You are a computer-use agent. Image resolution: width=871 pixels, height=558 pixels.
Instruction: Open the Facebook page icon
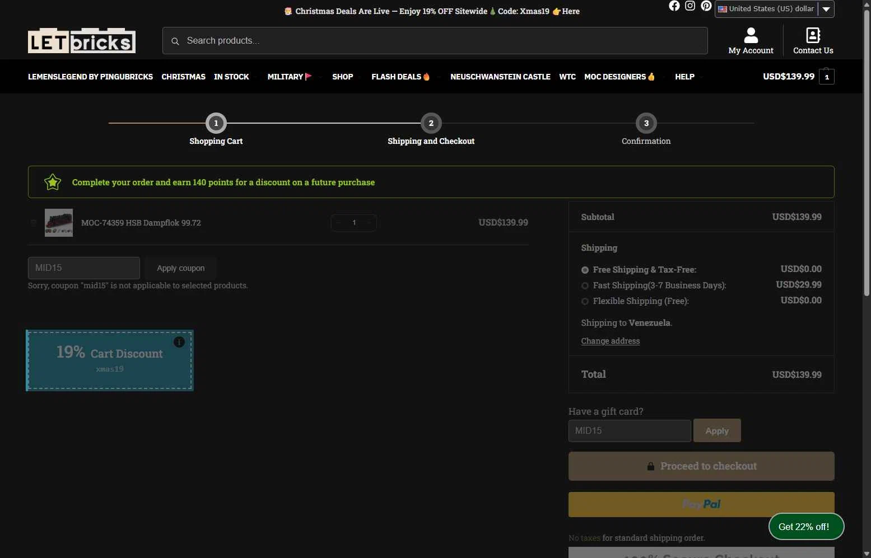click(674, 6)
